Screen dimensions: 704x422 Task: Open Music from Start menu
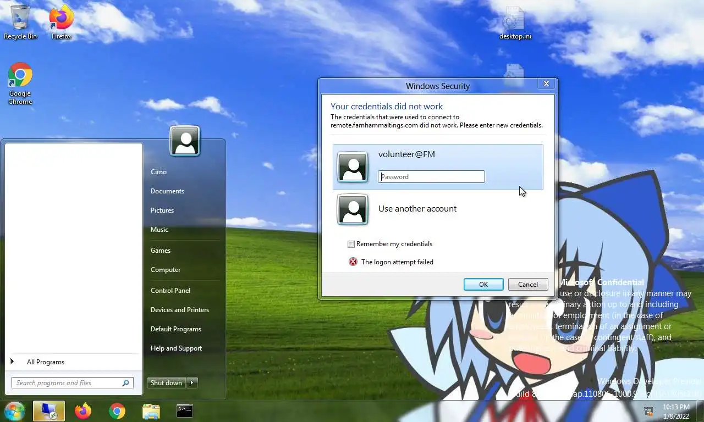(x=159, y=230)
